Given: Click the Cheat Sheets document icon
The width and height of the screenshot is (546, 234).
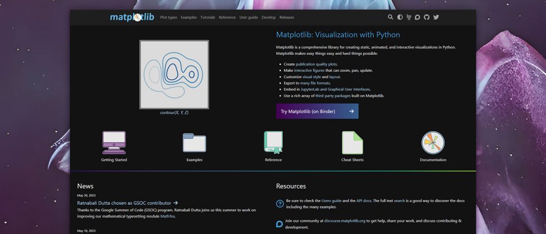Looking at the screenshot, I should (x=352, y=143).
